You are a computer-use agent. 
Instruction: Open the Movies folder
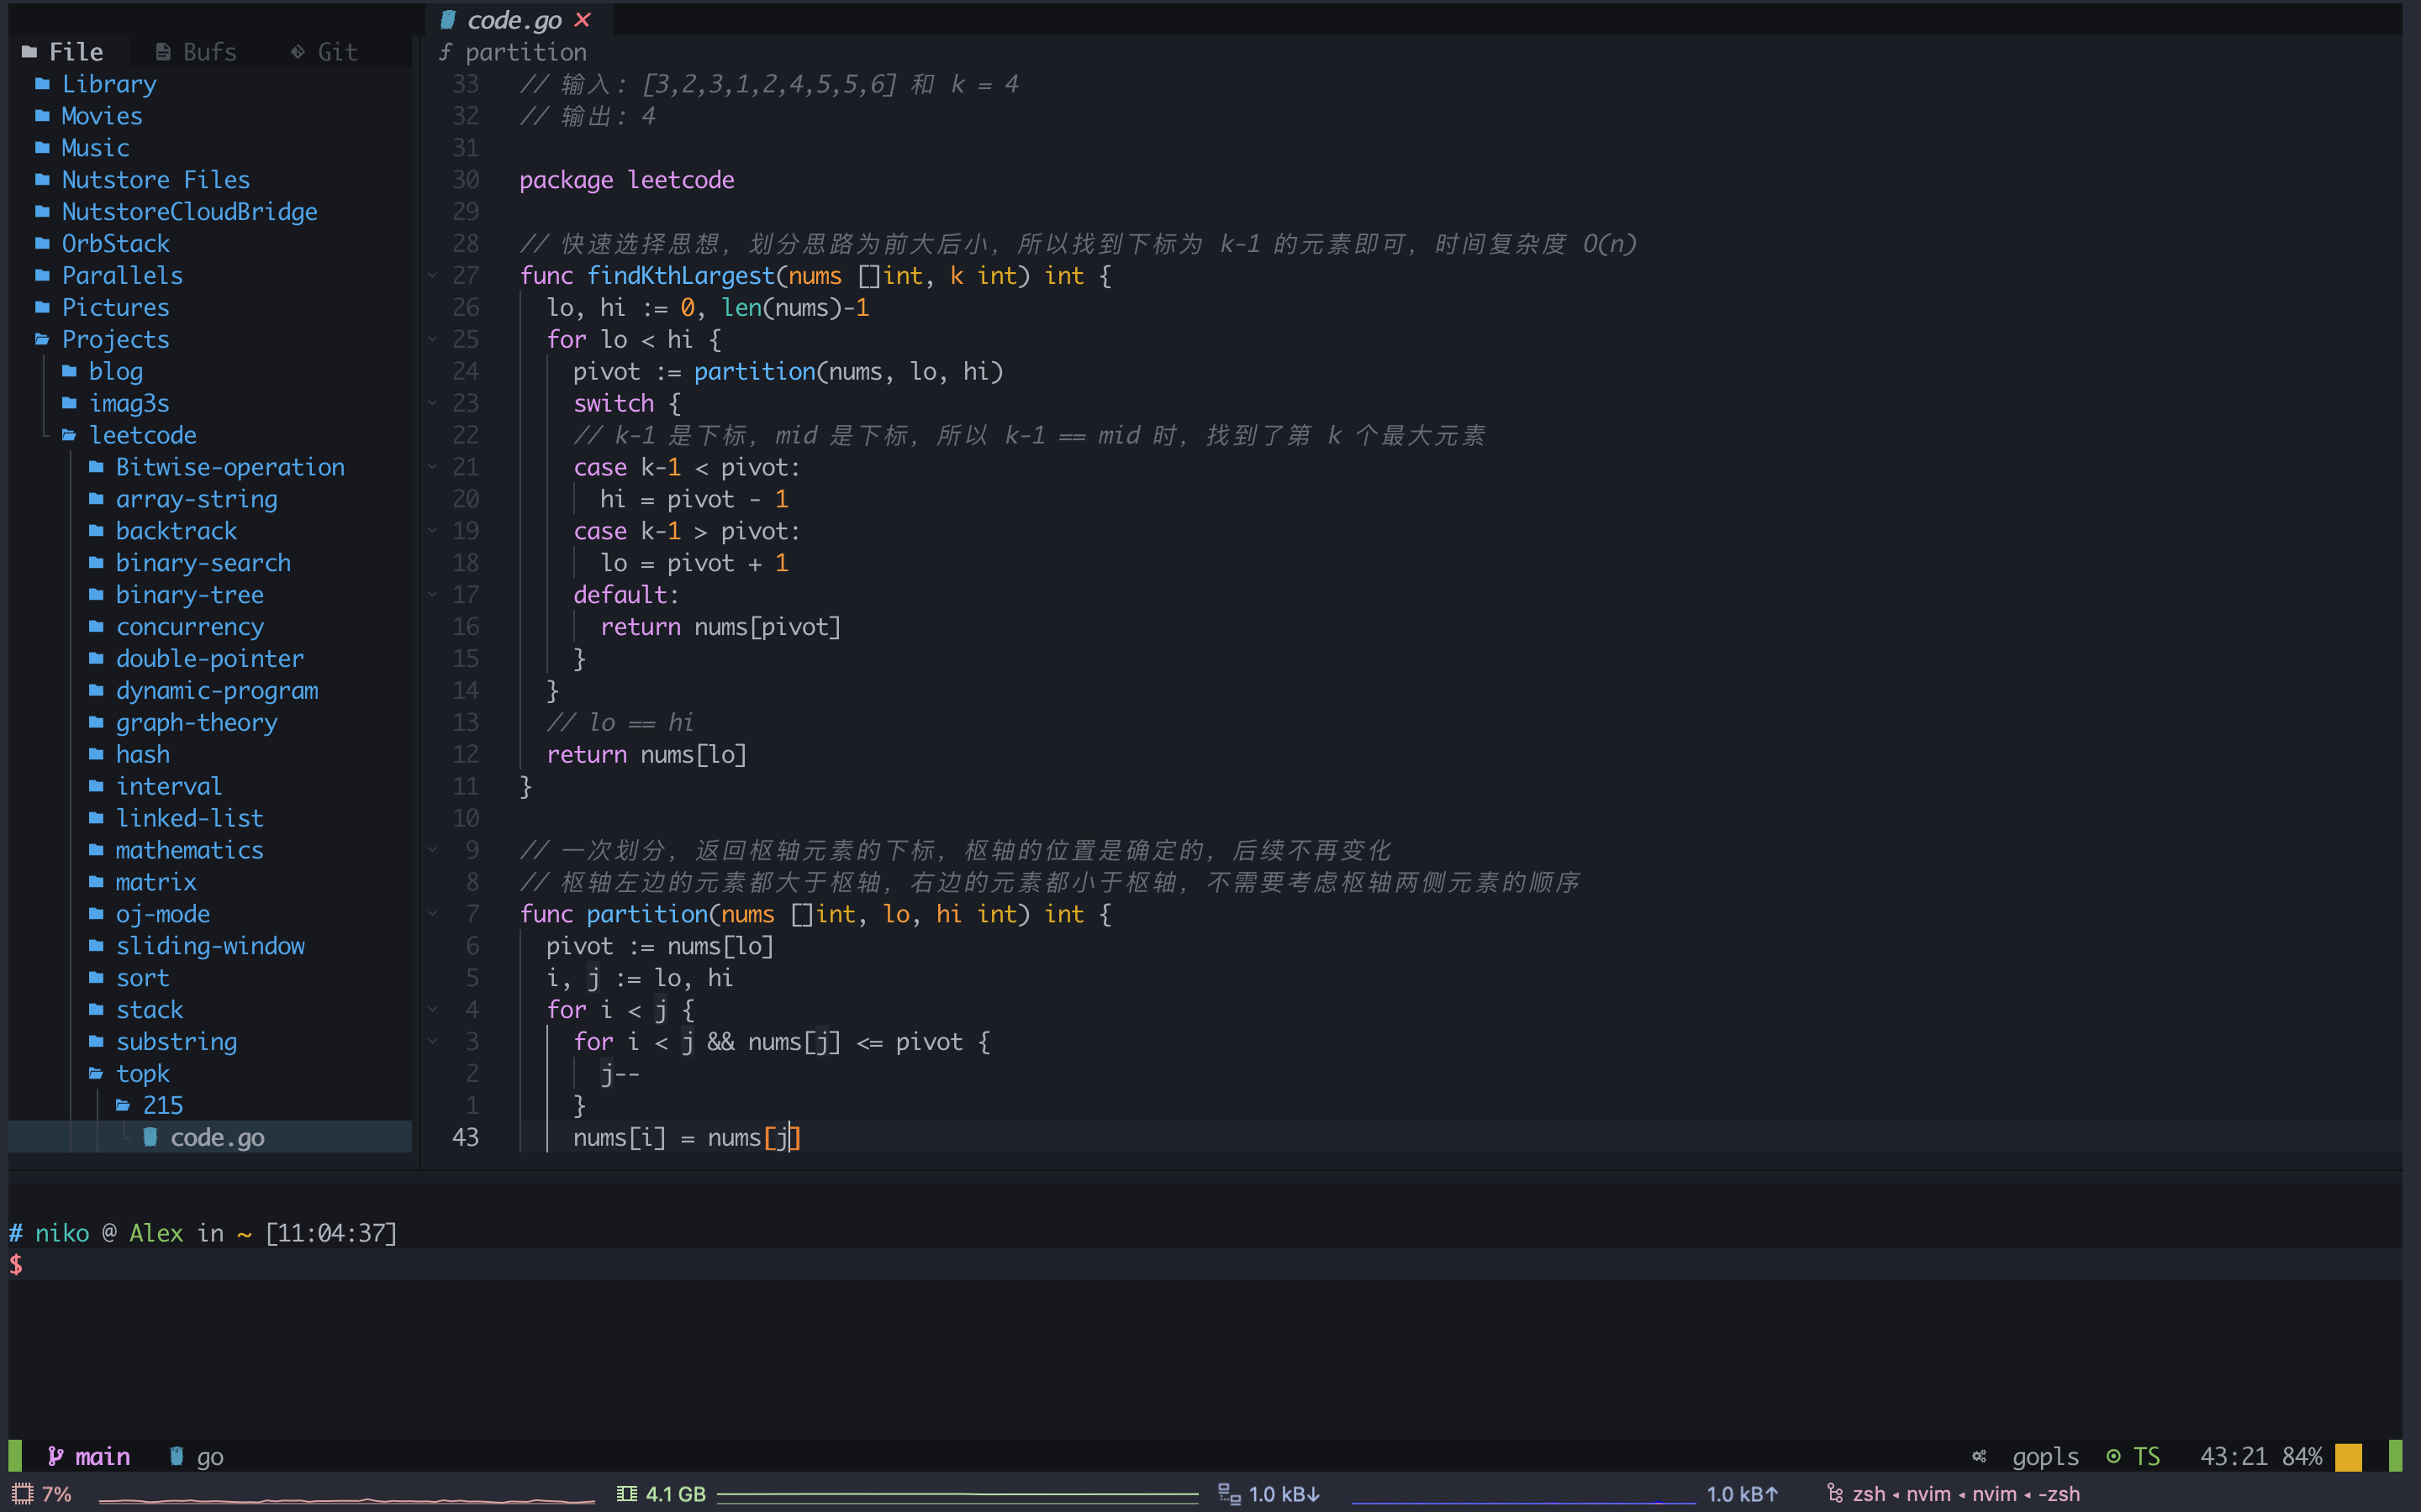(x=102, y=116)
